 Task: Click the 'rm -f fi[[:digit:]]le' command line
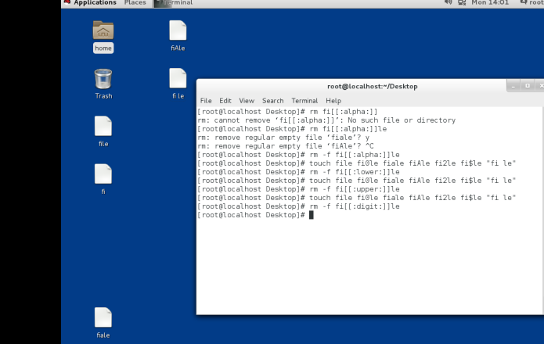point(298,206)
